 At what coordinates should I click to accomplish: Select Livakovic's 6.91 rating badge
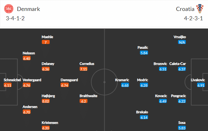(x=201, y=85)
